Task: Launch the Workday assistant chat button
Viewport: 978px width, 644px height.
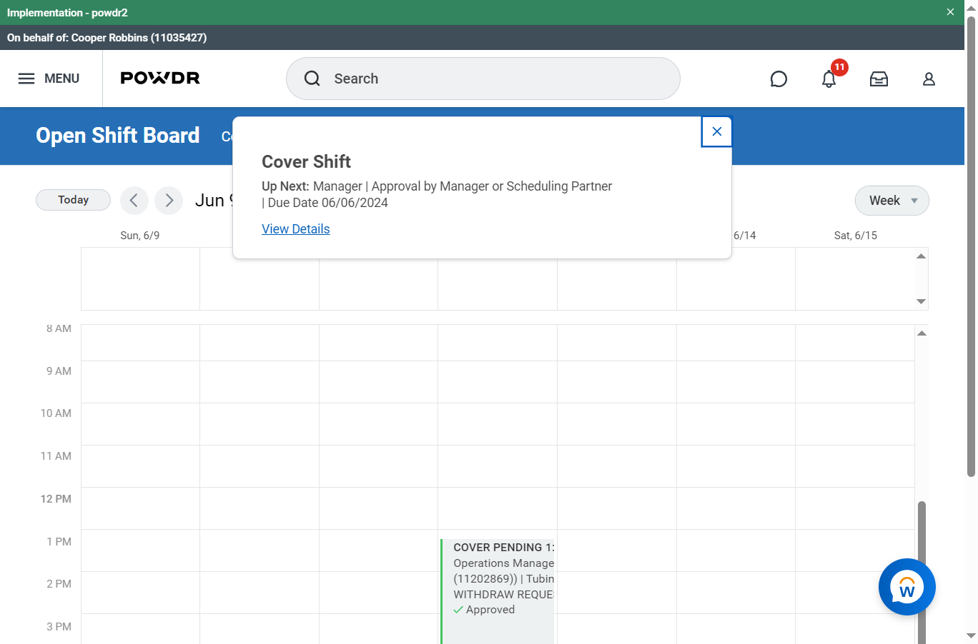Action: pyautogui.click(x=907, y=587)
